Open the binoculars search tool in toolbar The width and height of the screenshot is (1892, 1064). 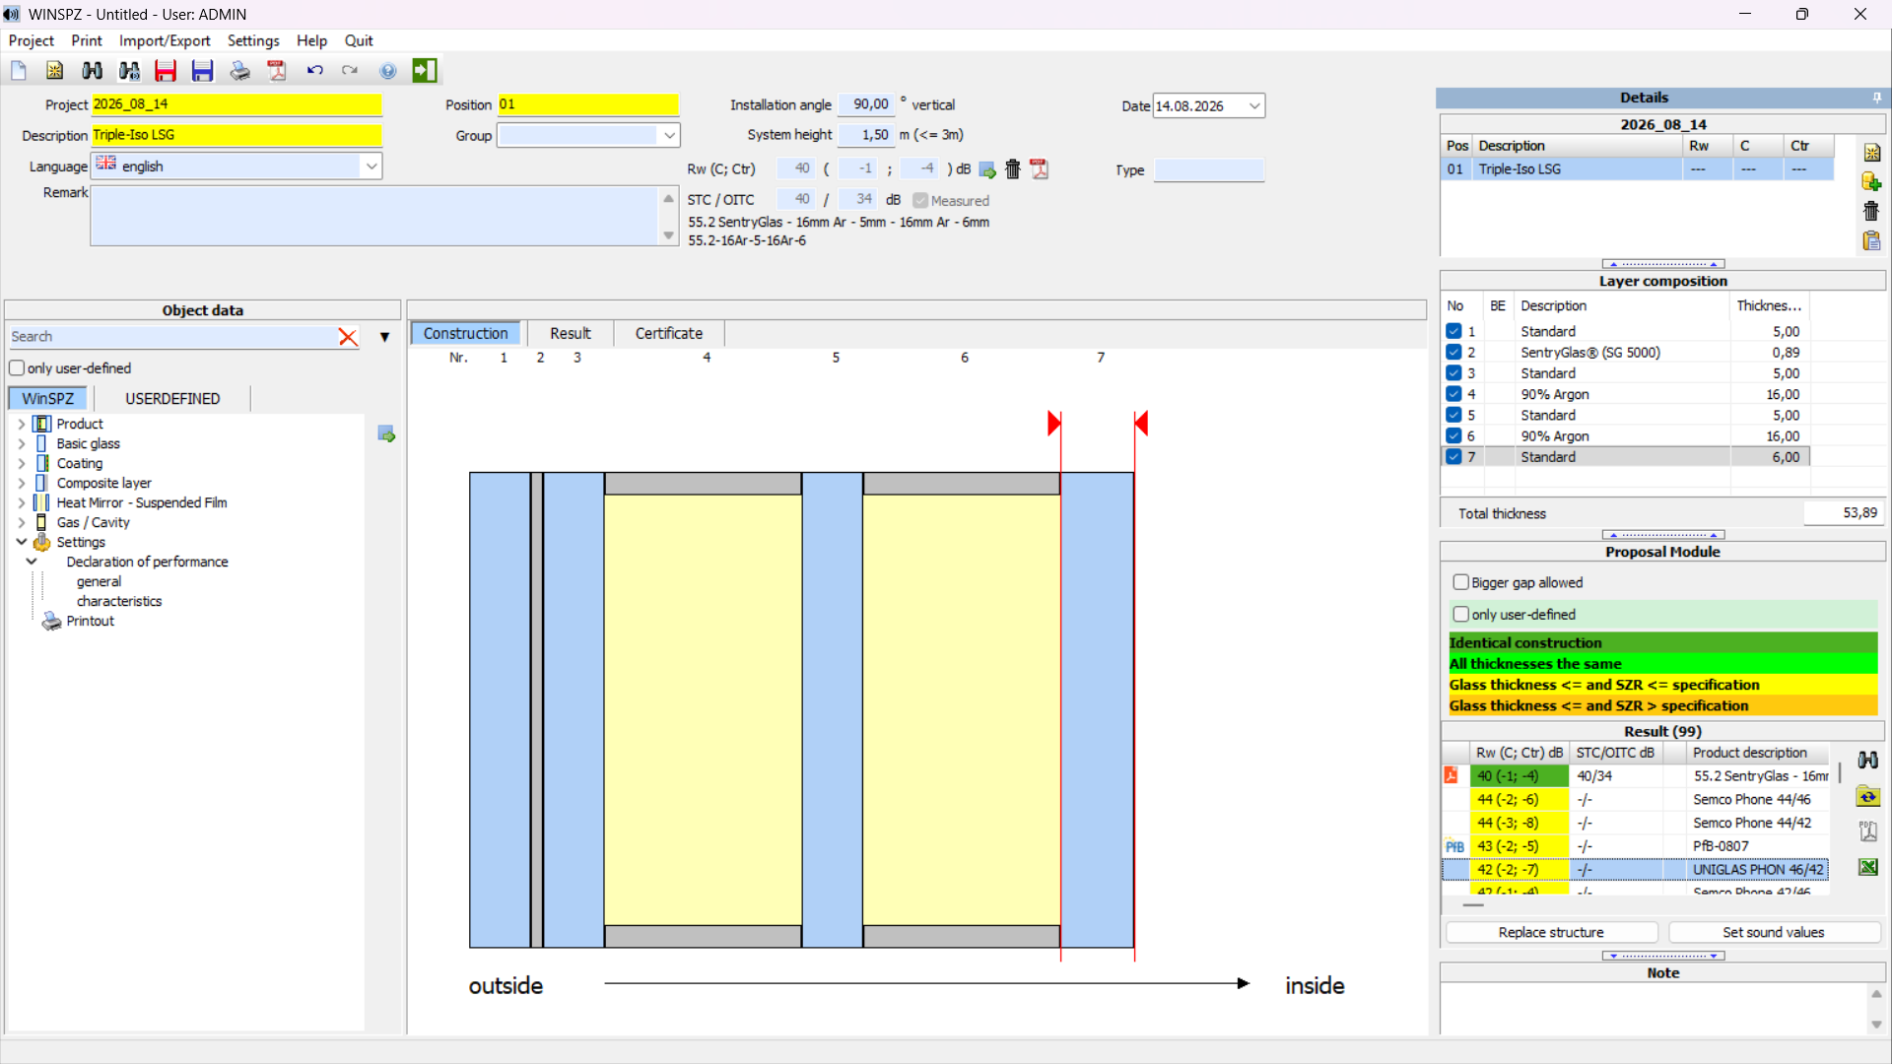pyautogui.click(x=92, y=70)
